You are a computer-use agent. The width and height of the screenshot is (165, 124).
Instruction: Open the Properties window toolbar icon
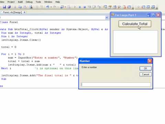point(110,7)
